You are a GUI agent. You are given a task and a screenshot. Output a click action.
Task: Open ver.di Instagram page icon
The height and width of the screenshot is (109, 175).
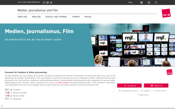tap(48, 3)
